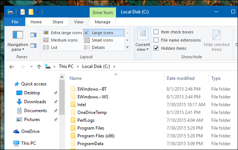238x150 pixels.
Task: Click the Program Files folder icon
Action: (73, 128)
